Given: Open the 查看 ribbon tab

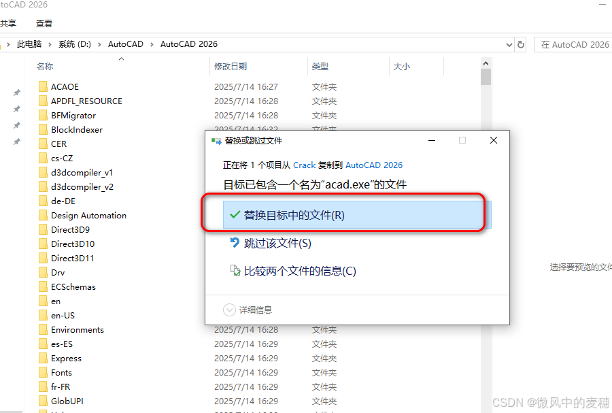Looking at the screenshot, I should point(44,23).
